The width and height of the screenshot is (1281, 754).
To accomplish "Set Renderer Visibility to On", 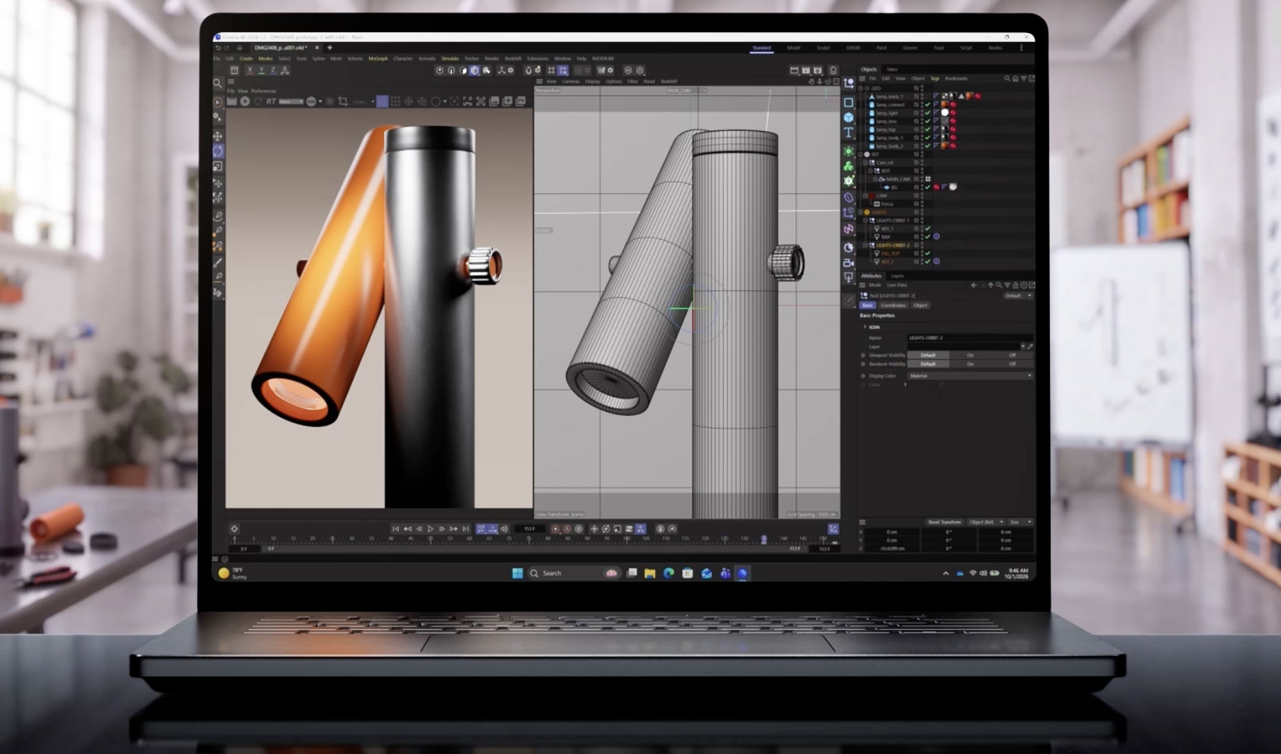I will [970, 364].
